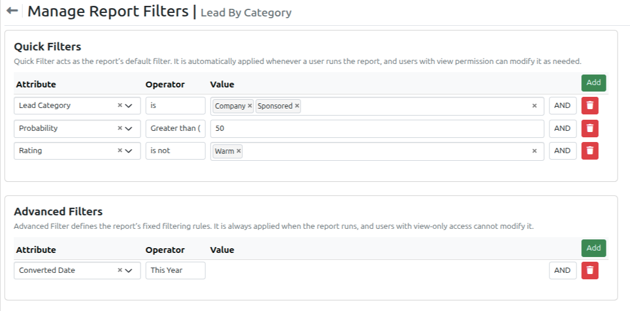Screen dimensions: 630x311
Task: Click the 'Manage Report Filters' title
Action: 108,11
